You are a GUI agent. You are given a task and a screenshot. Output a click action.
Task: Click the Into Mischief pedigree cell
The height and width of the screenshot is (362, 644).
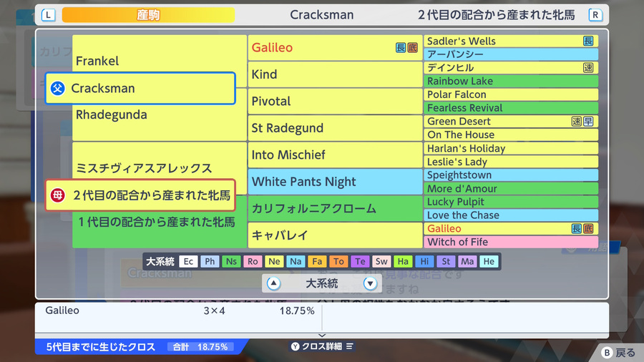pos(335,155)
